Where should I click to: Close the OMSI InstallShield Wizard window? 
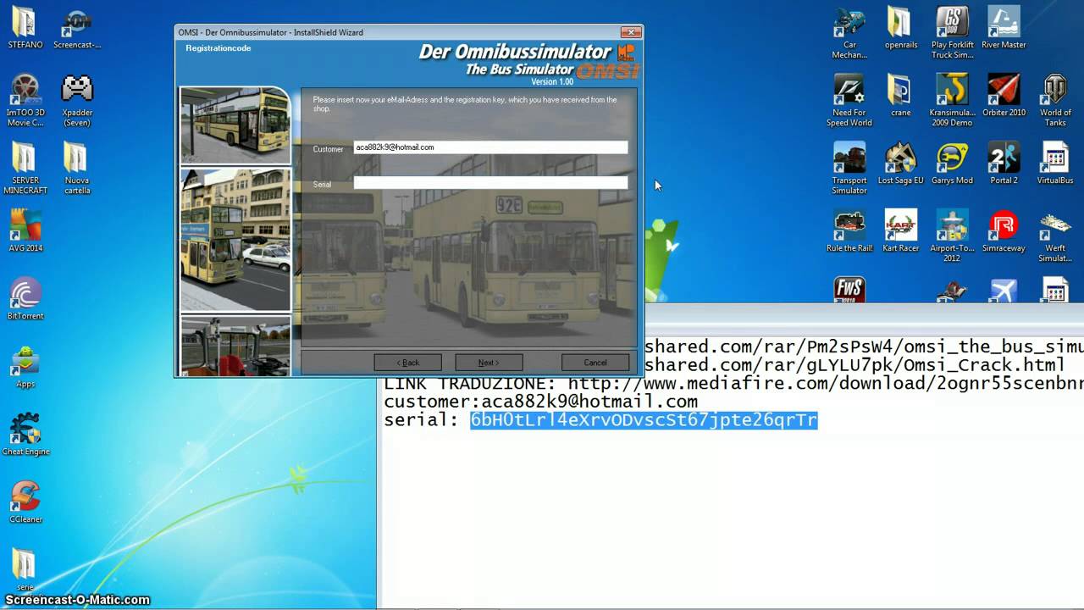(630, 32)
